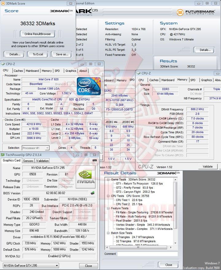Click the DRAM Frequency value 888.2 MHz
The width and height of the screenshot is (221, 270).
(197, 109)
